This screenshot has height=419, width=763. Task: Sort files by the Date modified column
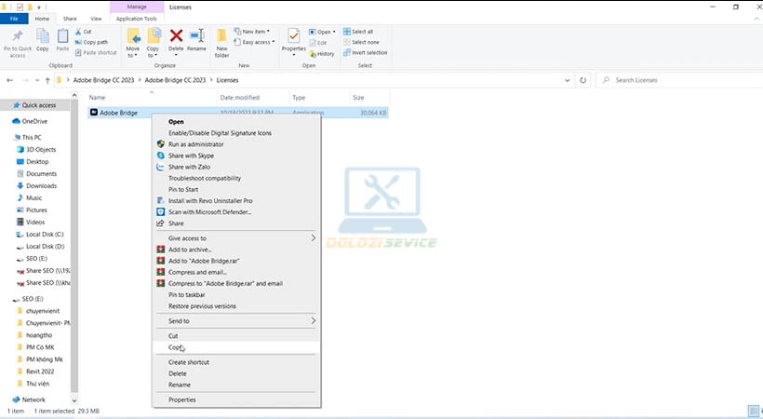click(x=240, y=98)
